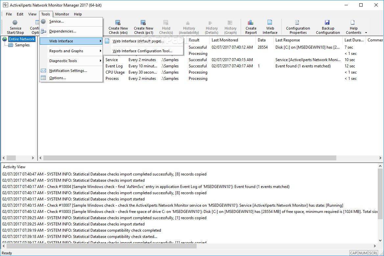Screen dimensions: 384x256
Task: Open the File menu
Action: 9,14
